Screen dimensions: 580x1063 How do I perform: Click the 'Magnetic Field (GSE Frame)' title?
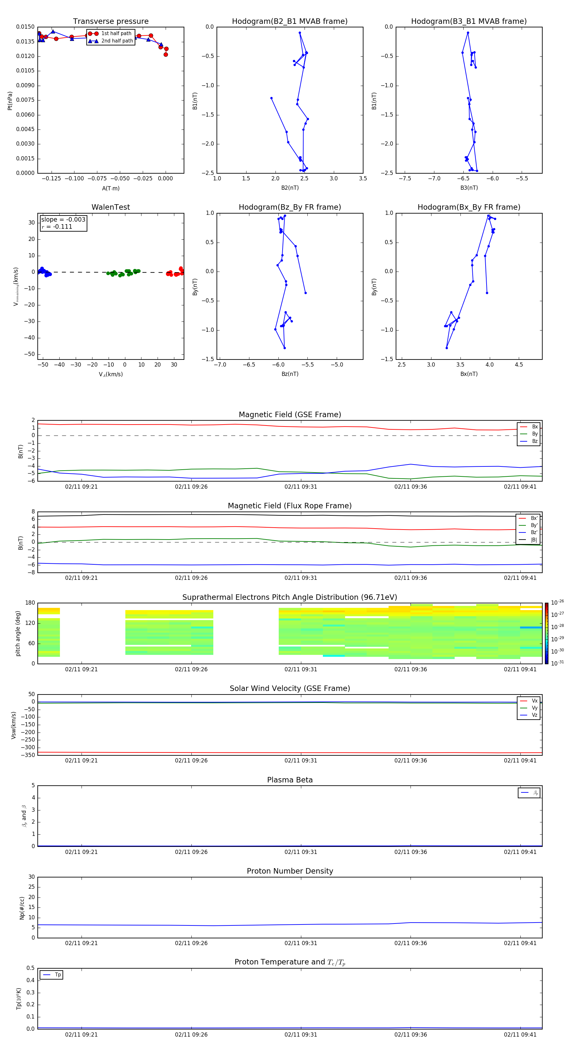(290, 415)
